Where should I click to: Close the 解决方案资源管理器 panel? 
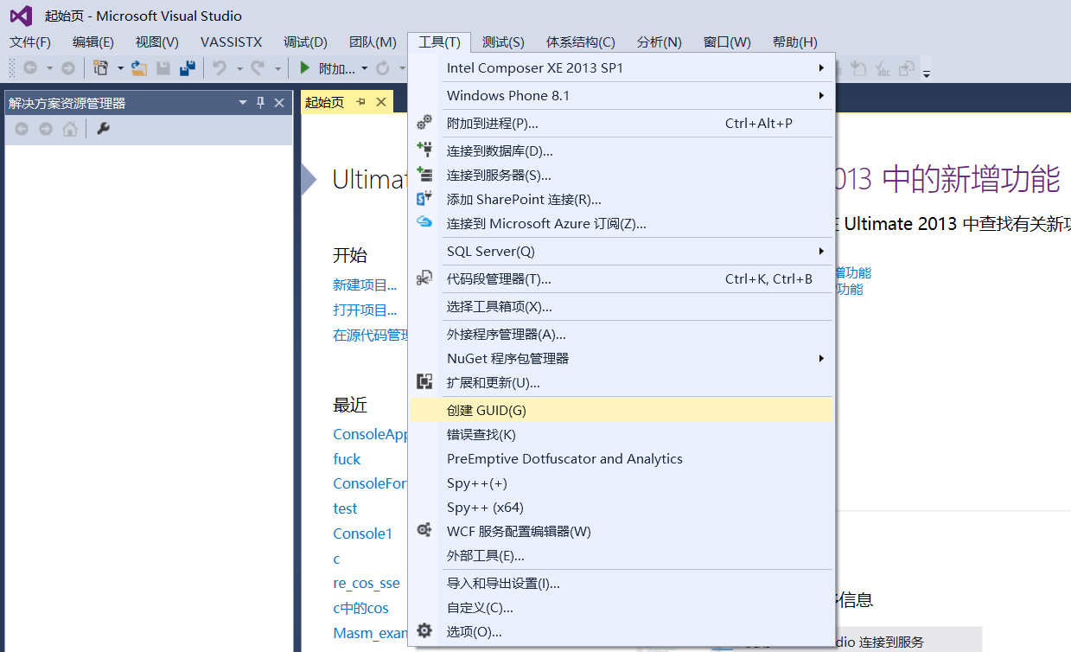[279, 103]
